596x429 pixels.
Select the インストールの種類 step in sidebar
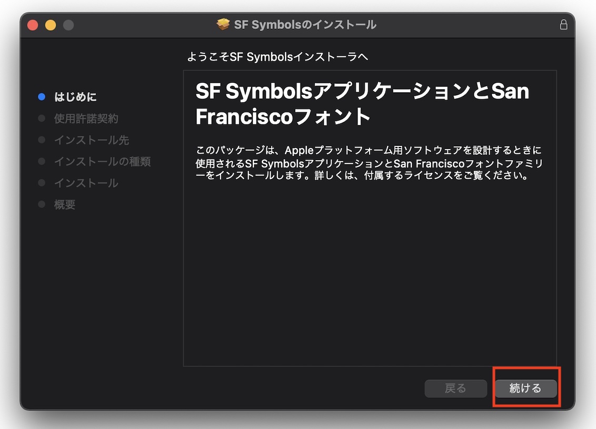pos(103,162)
